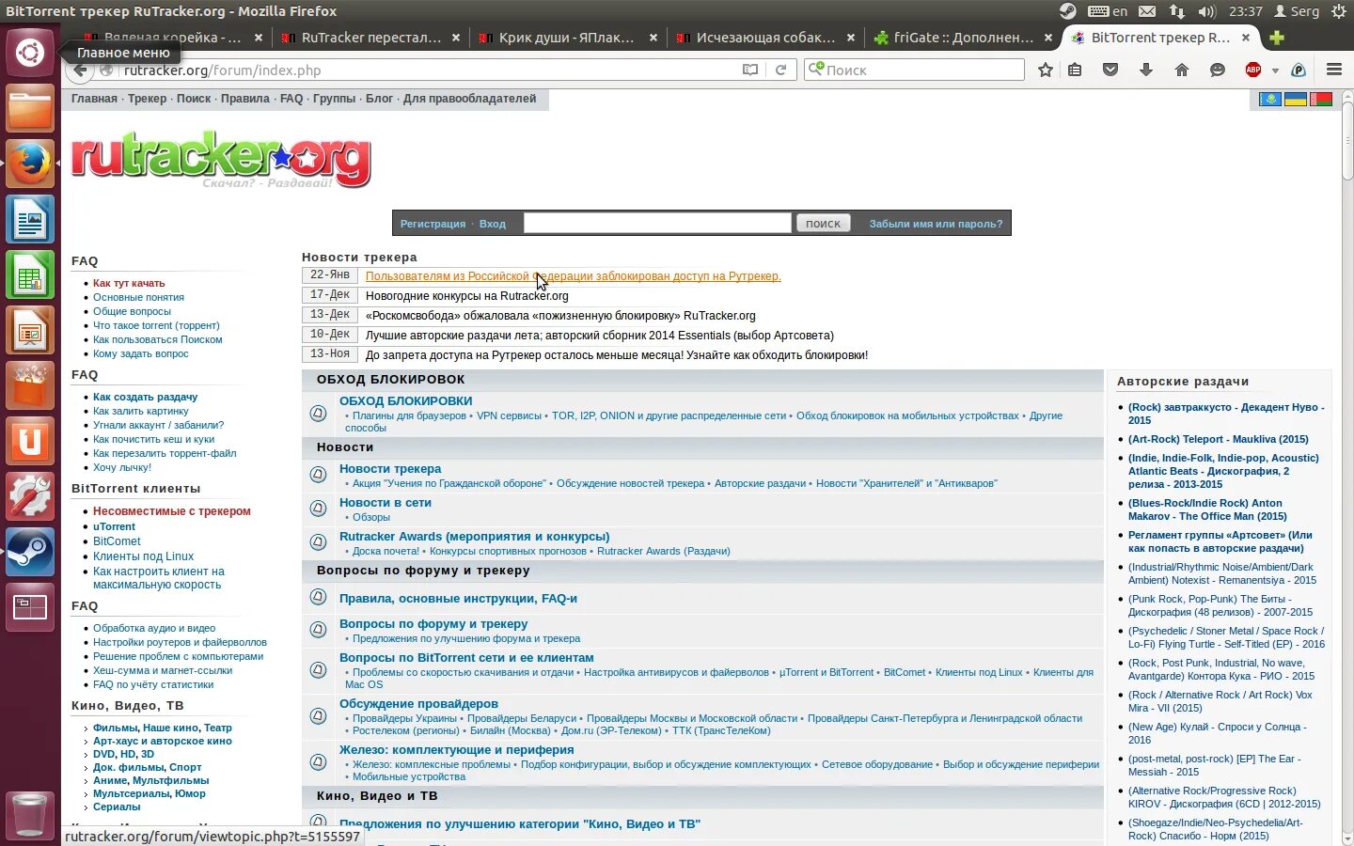Open the mail indicator in the top panel
The image size is (1354, 846).
click(x=1147, y=11)
